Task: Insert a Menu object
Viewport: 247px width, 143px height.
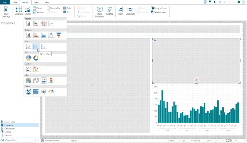Action: click(37, 8)
